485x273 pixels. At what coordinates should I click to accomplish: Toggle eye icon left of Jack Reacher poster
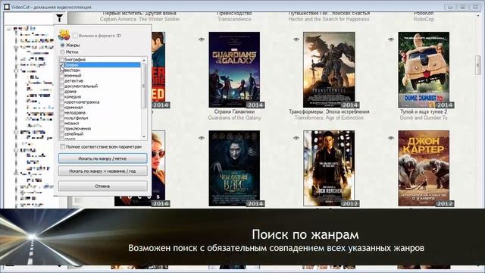(296, 138)
